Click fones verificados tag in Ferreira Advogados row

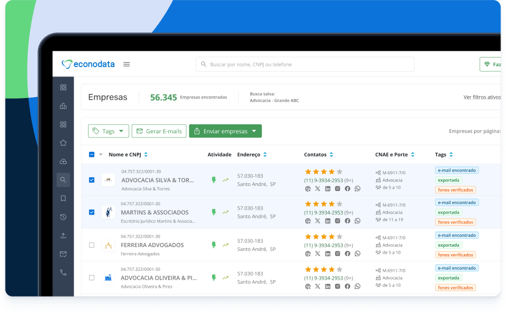pos(455,255)
